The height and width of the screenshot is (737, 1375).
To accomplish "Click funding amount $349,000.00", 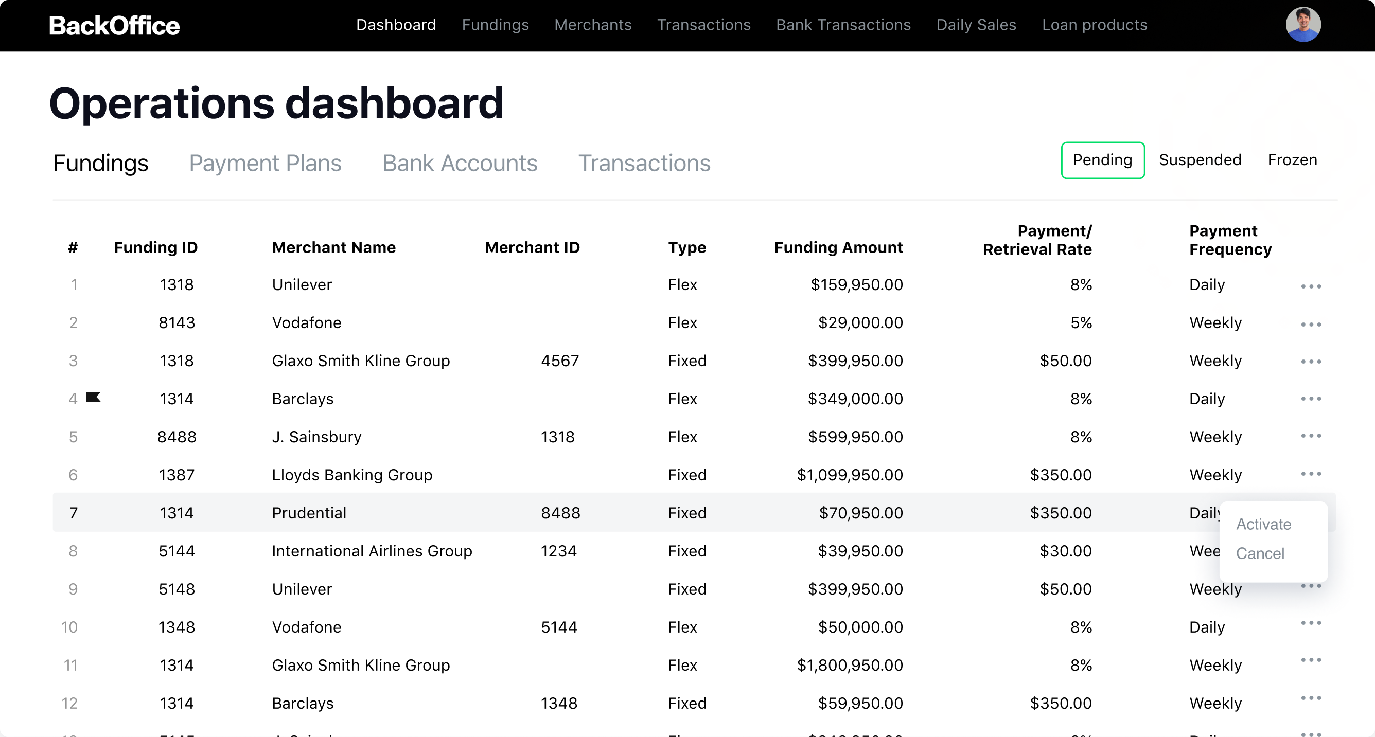I will pyautogui.click(x=855, y=399).
